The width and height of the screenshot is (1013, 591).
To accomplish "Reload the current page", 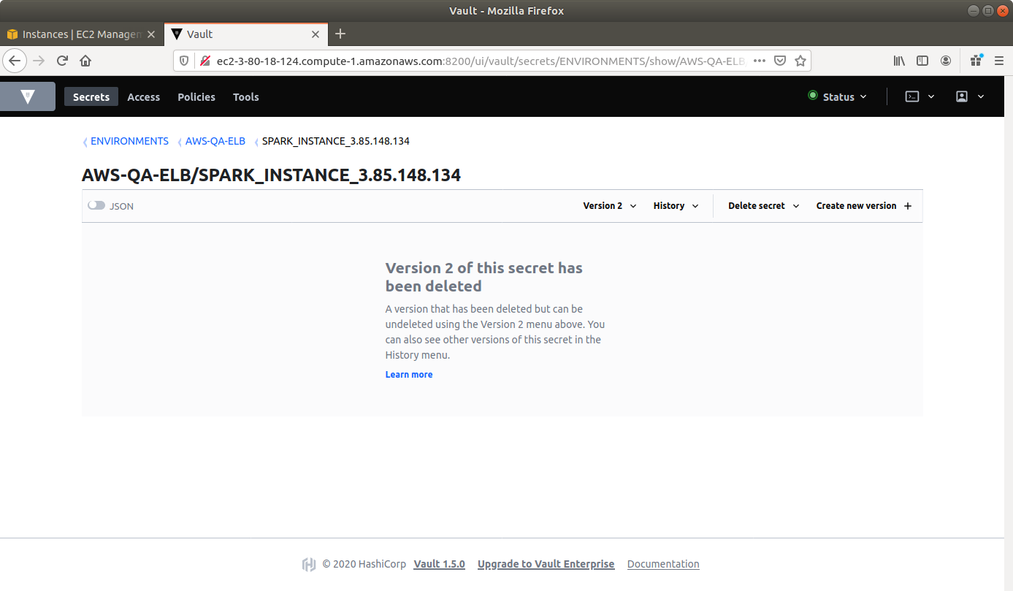I will (63, 61).
